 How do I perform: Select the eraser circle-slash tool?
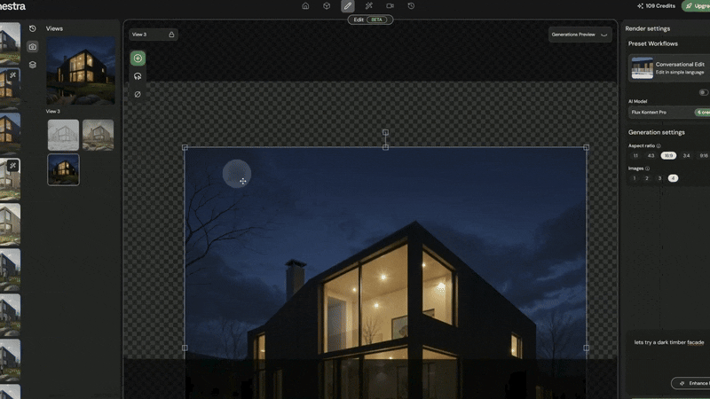pos(138,94)
